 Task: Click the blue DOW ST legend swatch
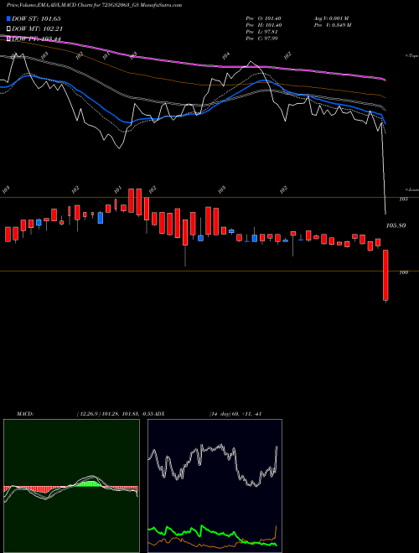[x=9, y=18]
